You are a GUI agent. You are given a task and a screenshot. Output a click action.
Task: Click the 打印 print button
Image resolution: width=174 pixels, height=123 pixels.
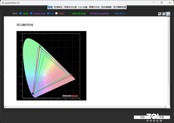pos(142,117)
